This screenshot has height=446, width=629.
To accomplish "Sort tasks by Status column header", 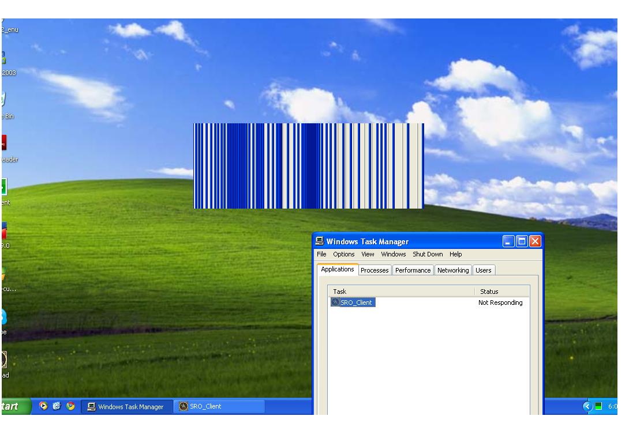I will click(x=501, y=292).
